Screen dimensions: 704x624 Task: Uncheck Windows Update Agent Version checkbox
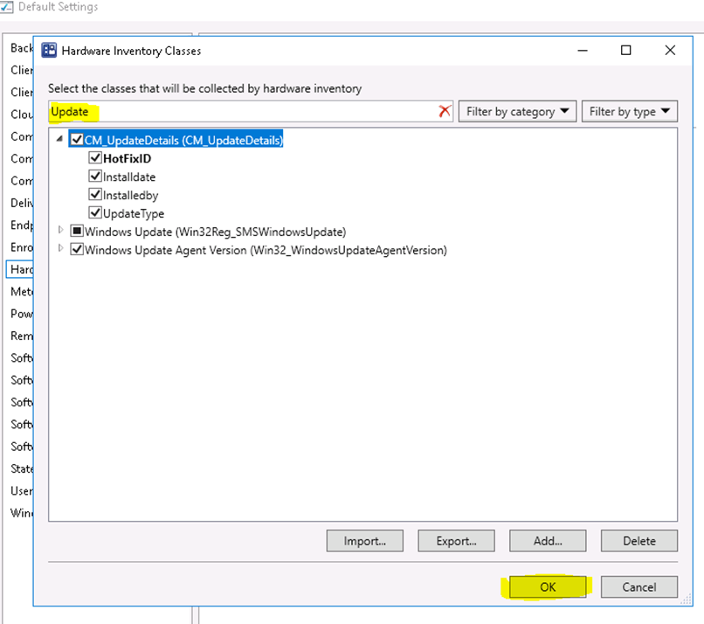pos(77,250)
